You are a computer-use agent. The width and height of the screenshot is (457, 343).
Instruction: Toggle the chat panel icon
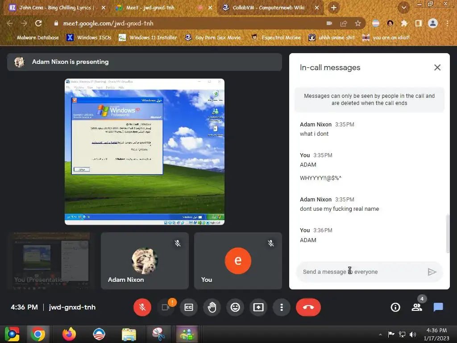[x=438, y=307]
